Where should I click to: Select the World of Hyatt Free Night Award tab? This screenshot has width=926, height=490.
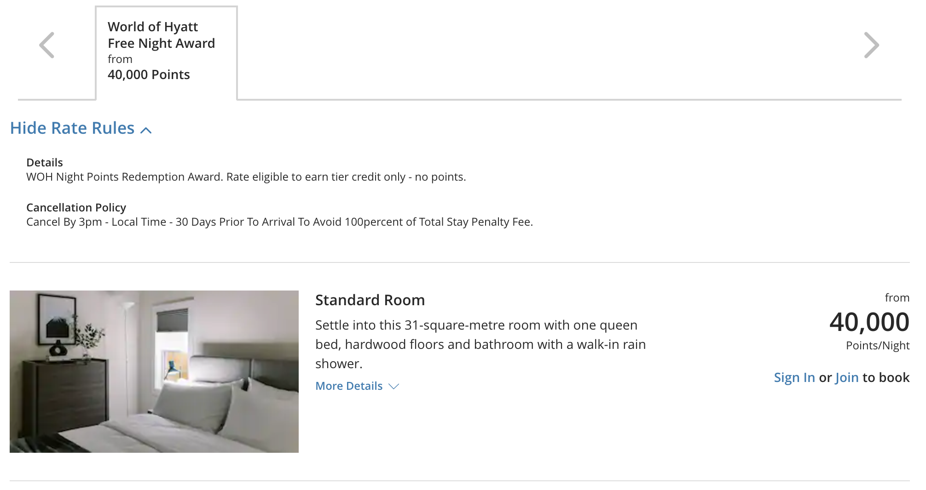tap(166, 51)
